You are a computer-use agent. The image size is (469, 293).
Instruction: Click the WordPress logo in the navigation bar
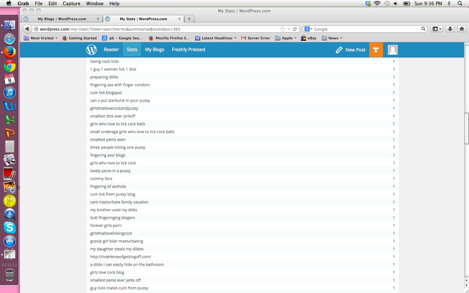click(x=92, y=50)
